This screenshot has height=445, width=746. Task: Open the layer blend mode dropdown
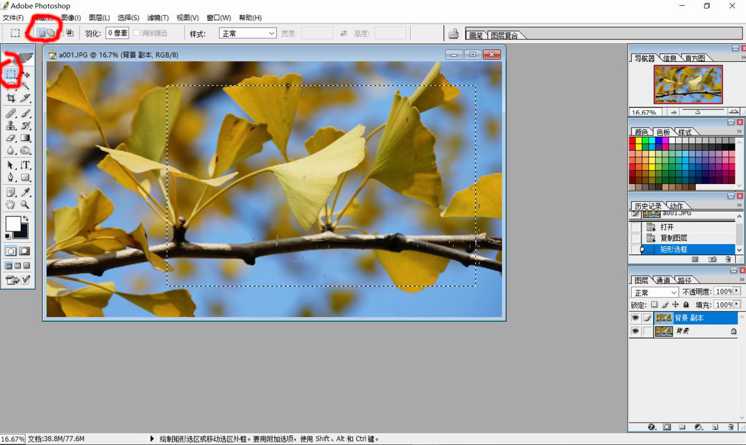tap(654, 292)
